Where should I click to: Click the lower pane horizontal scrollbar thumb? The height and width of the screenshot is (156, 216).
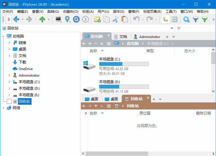click(x=117, y=153)
